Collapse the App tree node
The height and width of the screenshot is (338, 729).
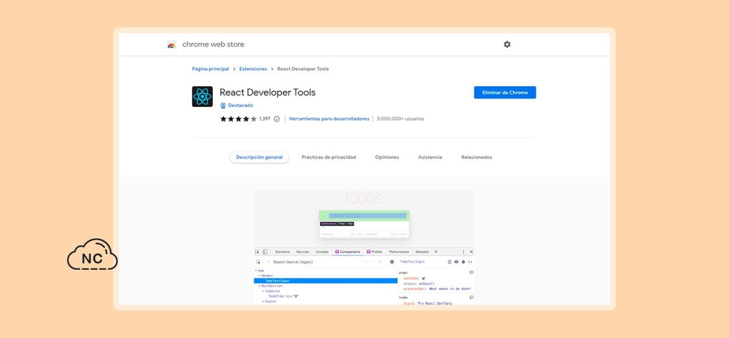pos(256,270)
